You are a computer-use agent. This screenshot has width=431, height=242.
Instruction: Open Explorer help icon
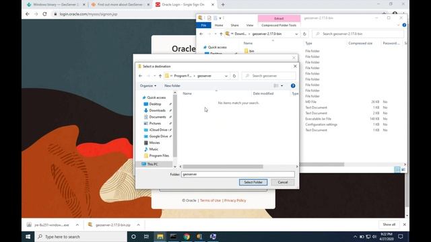coord(404,25)
